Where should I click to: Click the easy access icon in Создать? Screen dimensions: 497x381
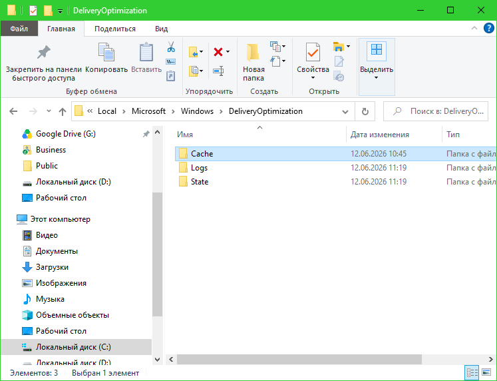click(275, 61)
